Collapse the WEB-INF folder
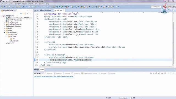 pos(7,37)
